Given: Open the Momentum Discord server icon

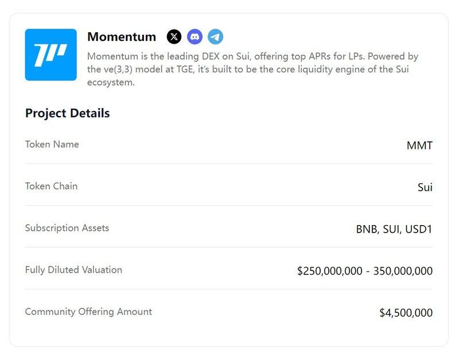Looking at the screenshot, I should coord(195,37).
